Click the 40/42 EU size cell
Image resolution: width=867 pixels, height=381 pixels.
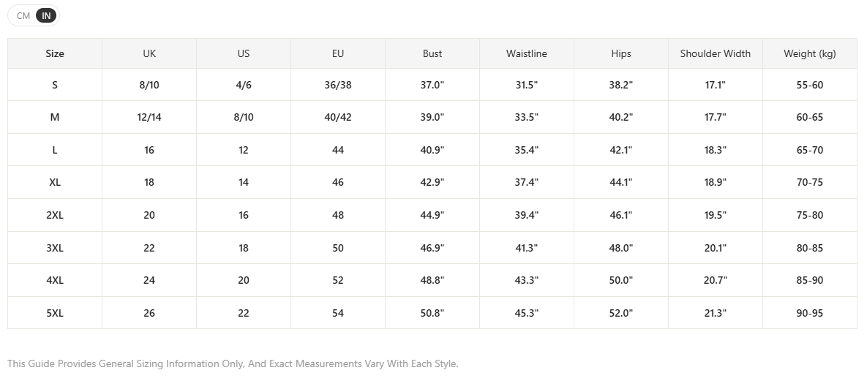(x=338, y=117)
